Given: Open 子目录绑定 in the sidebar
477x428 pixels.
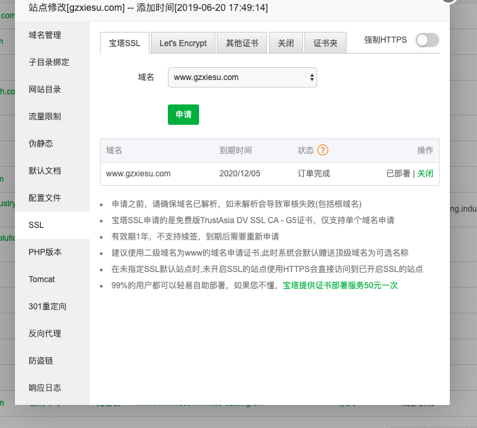Looking at the screenshot, I should 52,62.
